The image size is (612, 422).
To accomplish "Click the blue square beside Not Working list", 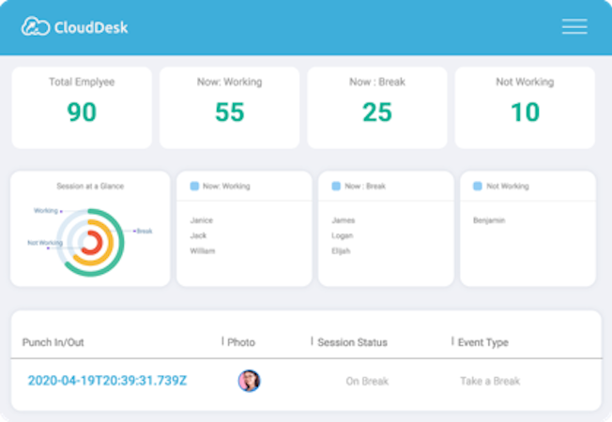I will pos(478,186).
